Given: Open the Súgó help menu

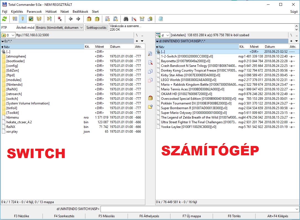Looking at the screenshot, I should pos(294,12).
